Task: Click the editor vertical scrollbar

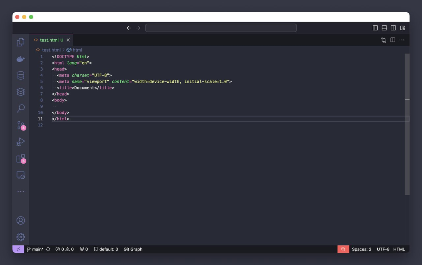Action: [x=407, y=124]
